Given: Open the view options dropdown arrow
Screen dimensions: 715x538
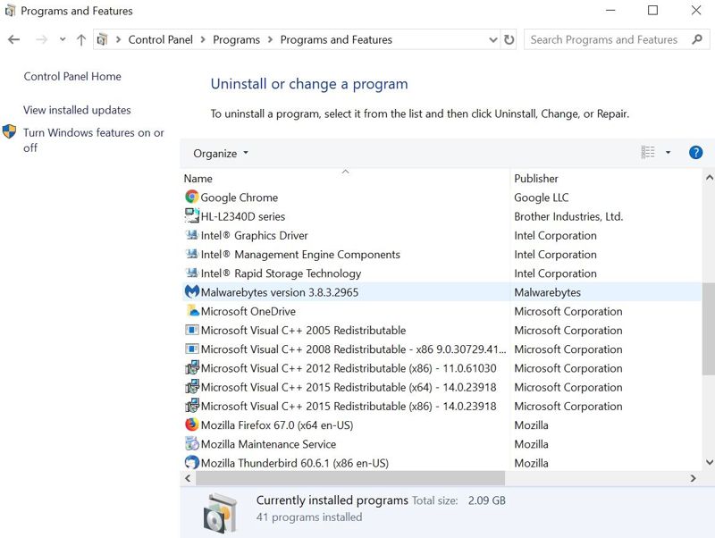Looking at the screenshot, I should [x=668, y=152].
